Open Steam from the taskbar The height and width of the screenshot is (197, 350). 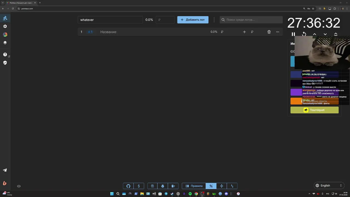pyautogui.click(x=172, y=194)
